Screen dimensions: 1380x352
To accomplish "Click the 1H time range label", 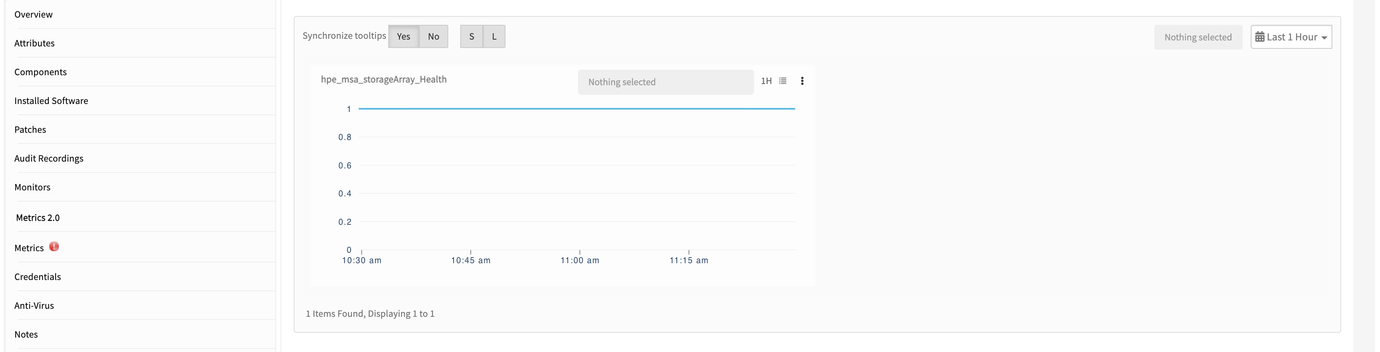I will coord(766,81).
